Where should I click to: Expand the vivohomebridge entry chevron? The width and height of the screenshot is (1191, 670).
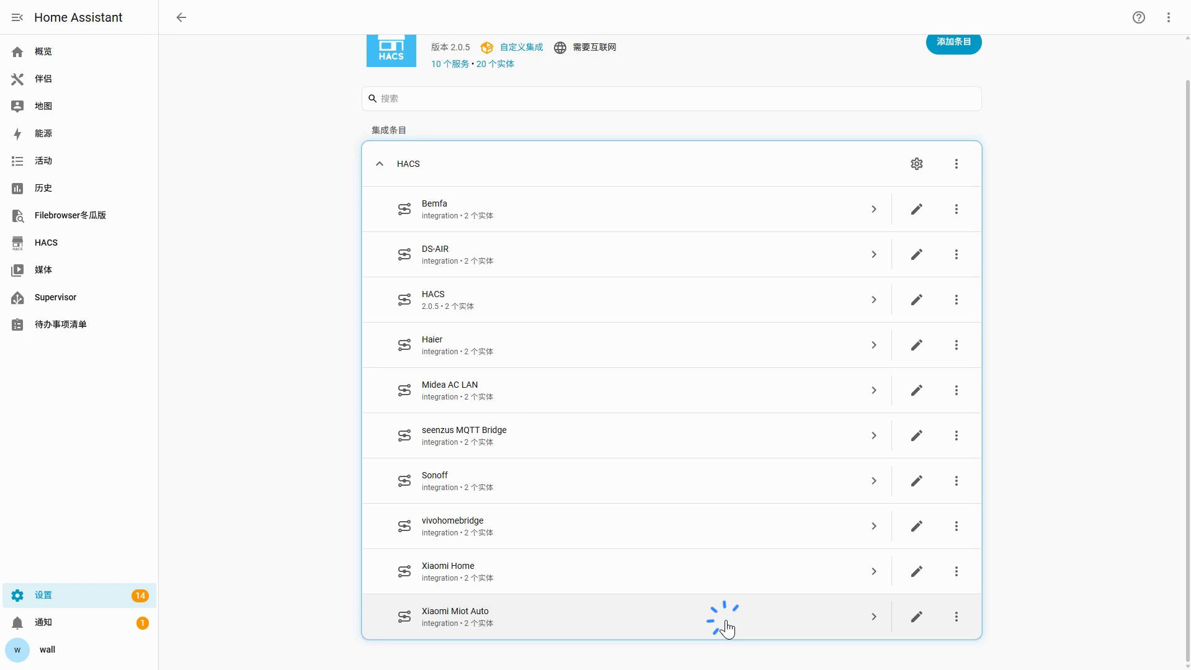(x=874, y=526)
